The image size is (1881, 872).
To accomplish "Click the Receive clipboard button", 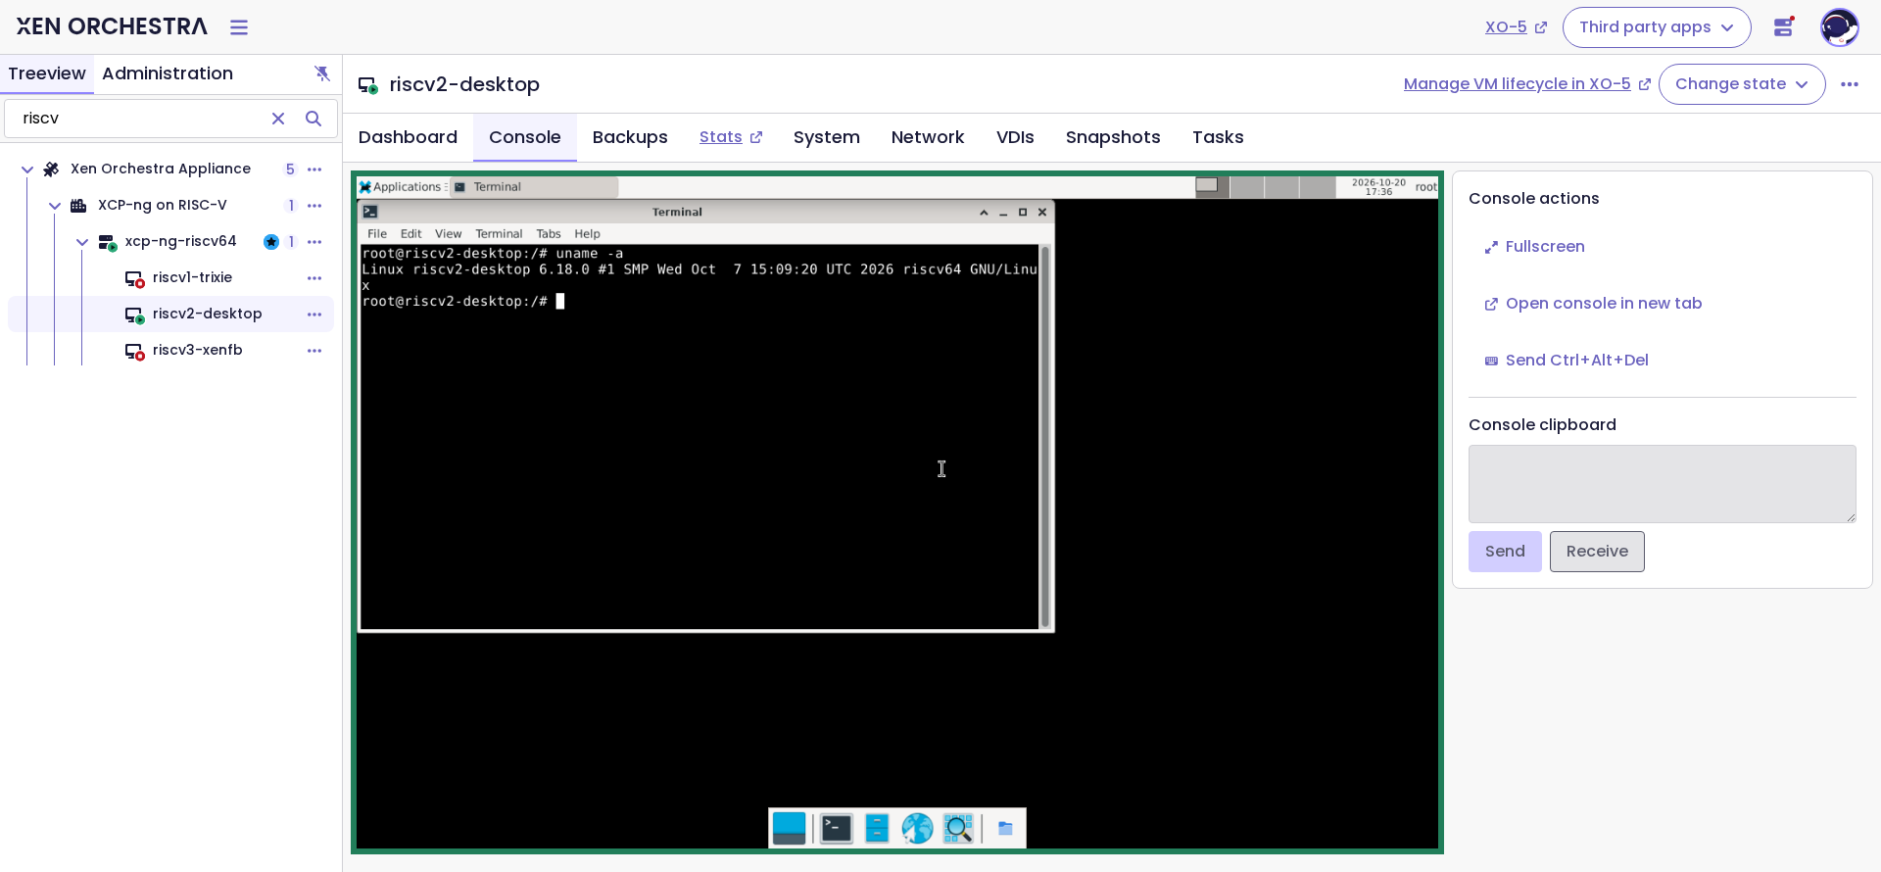I will [1597, 552].
